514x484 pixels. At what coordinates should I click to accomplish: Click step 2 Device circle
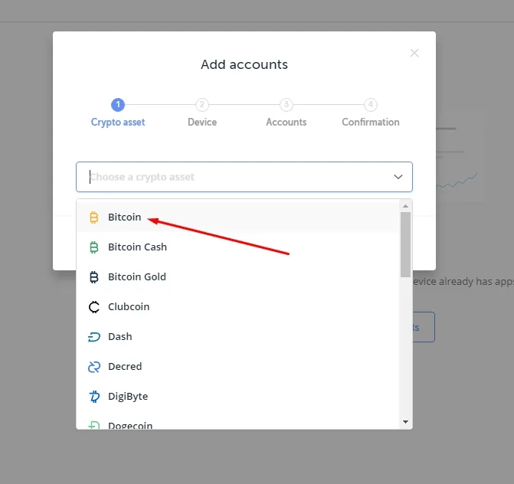coord(202,105)
